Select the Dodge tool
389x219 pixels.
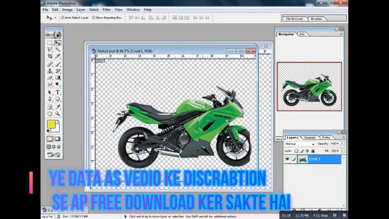[58, 84]
